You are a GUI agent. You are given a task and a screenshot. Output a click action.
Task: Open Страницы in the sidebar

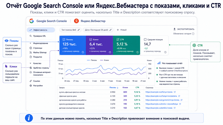pyautogui.click(x=38, y=48)
